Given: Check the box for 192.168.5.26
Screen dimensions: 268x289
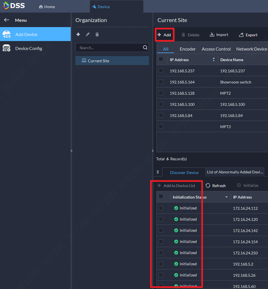Looking at the screenshot, I should (161, 275).
